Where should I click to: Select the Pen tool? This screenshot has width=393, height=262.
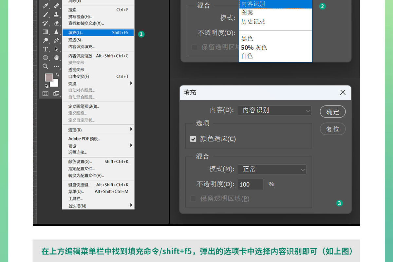tap(56, 40)
